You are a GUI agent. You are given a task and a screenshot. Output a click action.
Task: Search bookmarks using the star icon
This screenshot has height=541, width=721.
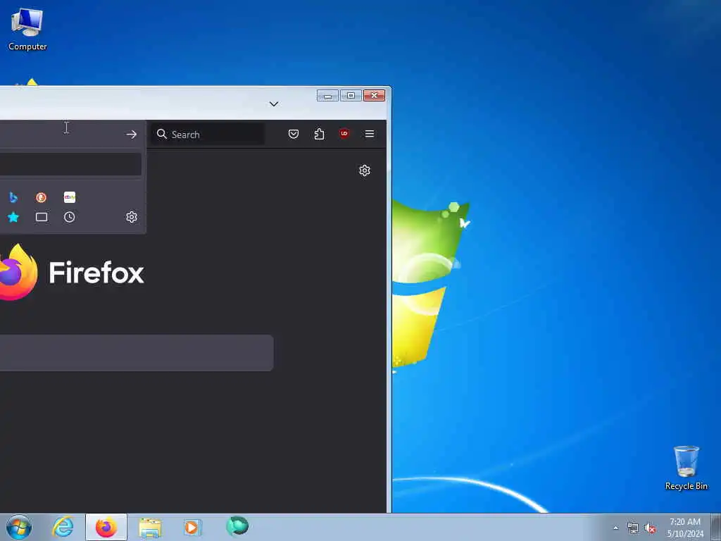coord(13,217)
